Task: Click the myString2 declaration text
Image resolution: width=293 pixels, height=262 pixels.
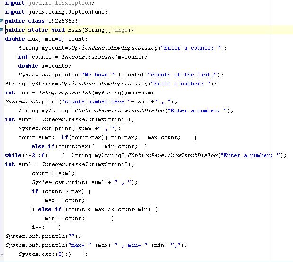Action: 178,155
